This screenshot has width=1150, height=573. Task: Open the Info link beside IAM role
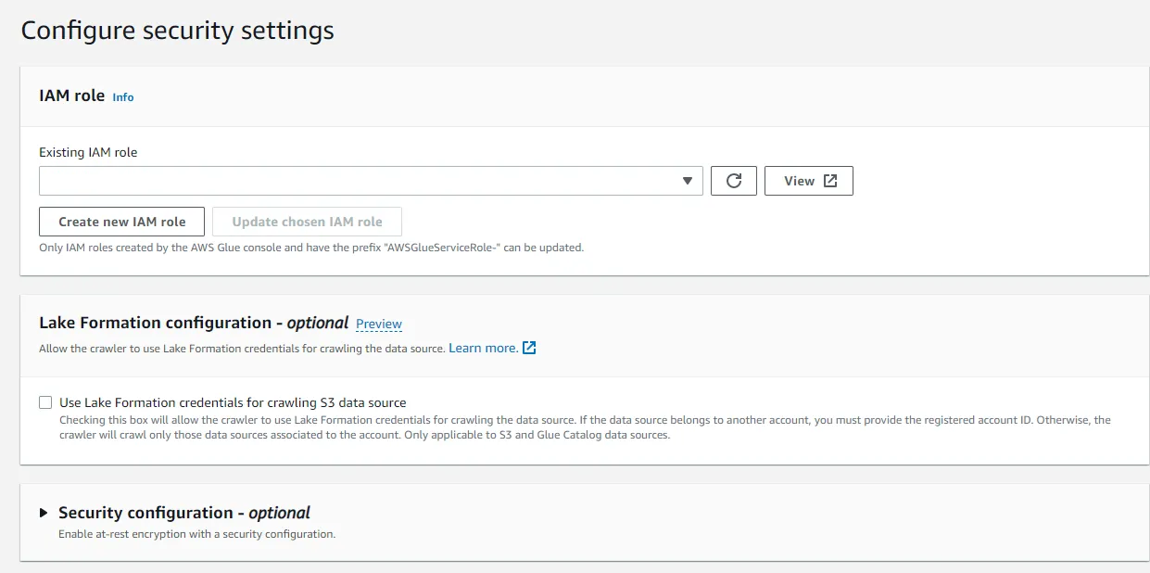(123, 96)
